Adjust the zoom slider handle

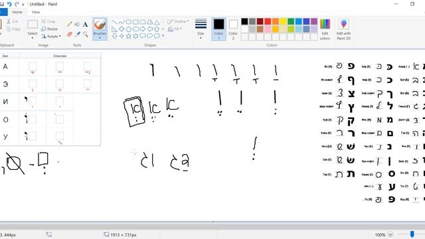click(x=412, y=234)
